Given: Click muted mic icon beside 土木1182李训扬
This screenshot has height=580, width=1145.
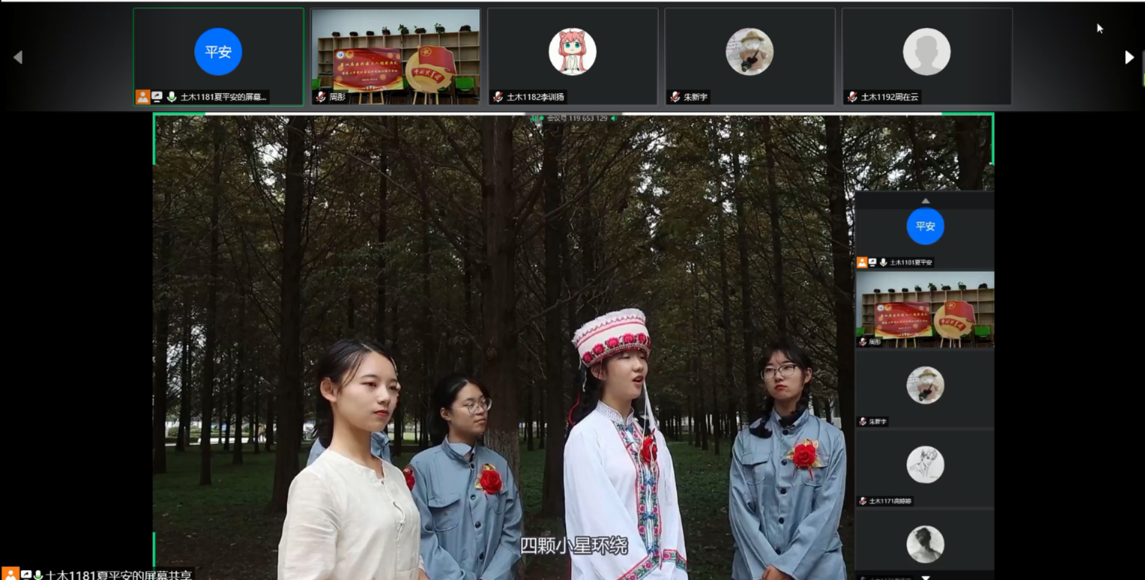Looking at the screenshot, I should (498, 97).
